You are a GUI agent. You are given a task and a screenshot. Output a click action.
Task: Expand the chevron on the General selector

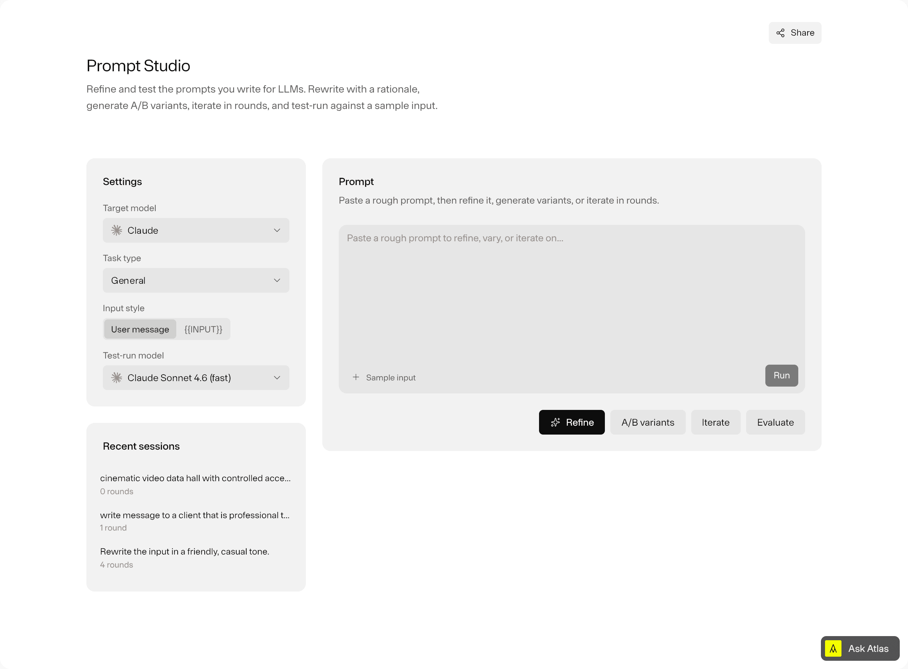tap(277, 281)
